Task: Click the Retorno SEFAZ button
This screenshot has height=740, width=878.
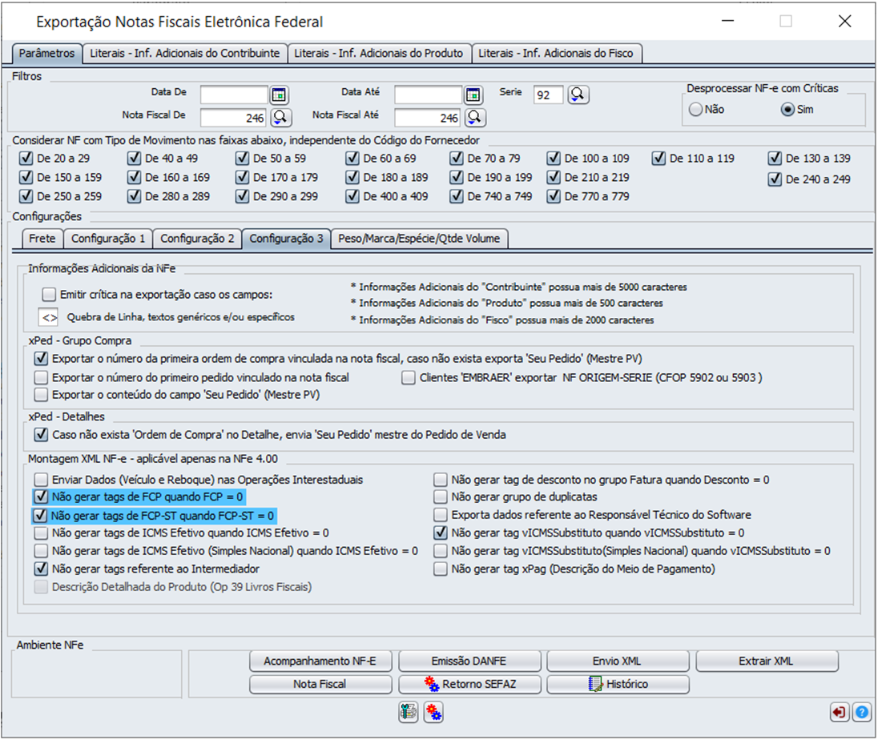Action: (x=469, y=684)
